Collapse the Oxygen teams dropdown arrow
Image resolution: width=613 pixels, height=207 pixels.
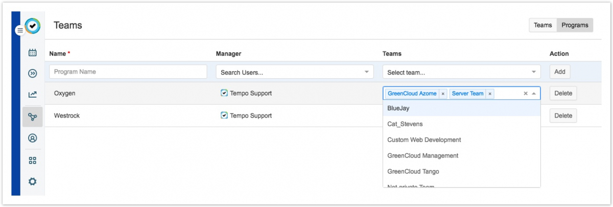534,94
